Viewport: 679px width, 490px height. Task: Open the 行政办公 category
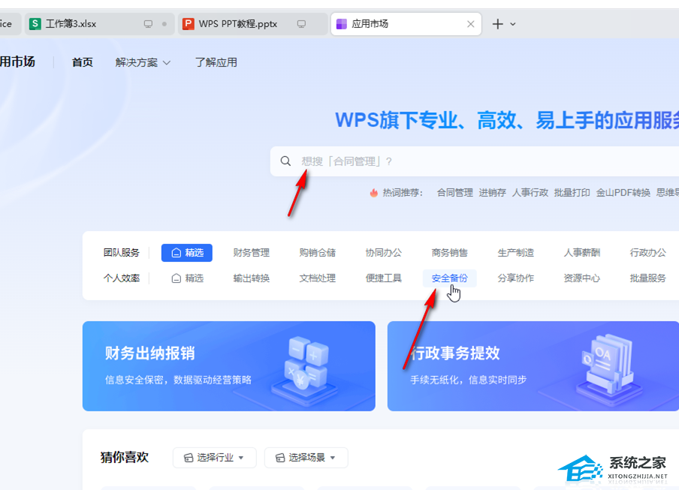click(x=647, y=253)
